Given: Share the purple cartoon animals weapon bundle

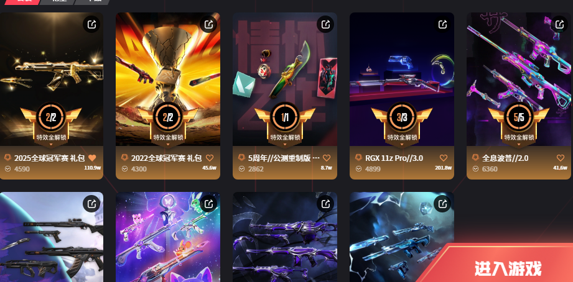Looking at the screenshot, I should coord(208,204).
